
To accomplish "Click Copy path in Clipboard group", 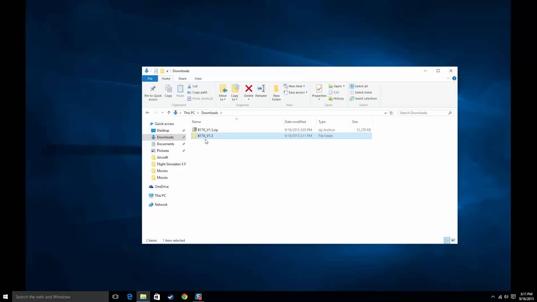I will tap(197, 92).
